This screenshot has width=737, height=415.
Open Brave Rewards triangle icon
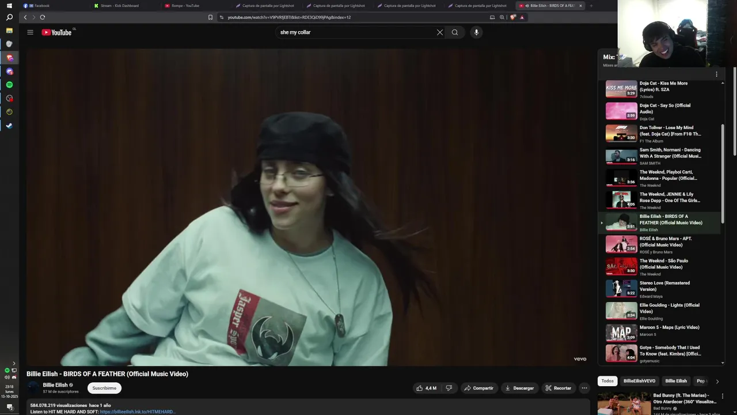pos(522,17)
